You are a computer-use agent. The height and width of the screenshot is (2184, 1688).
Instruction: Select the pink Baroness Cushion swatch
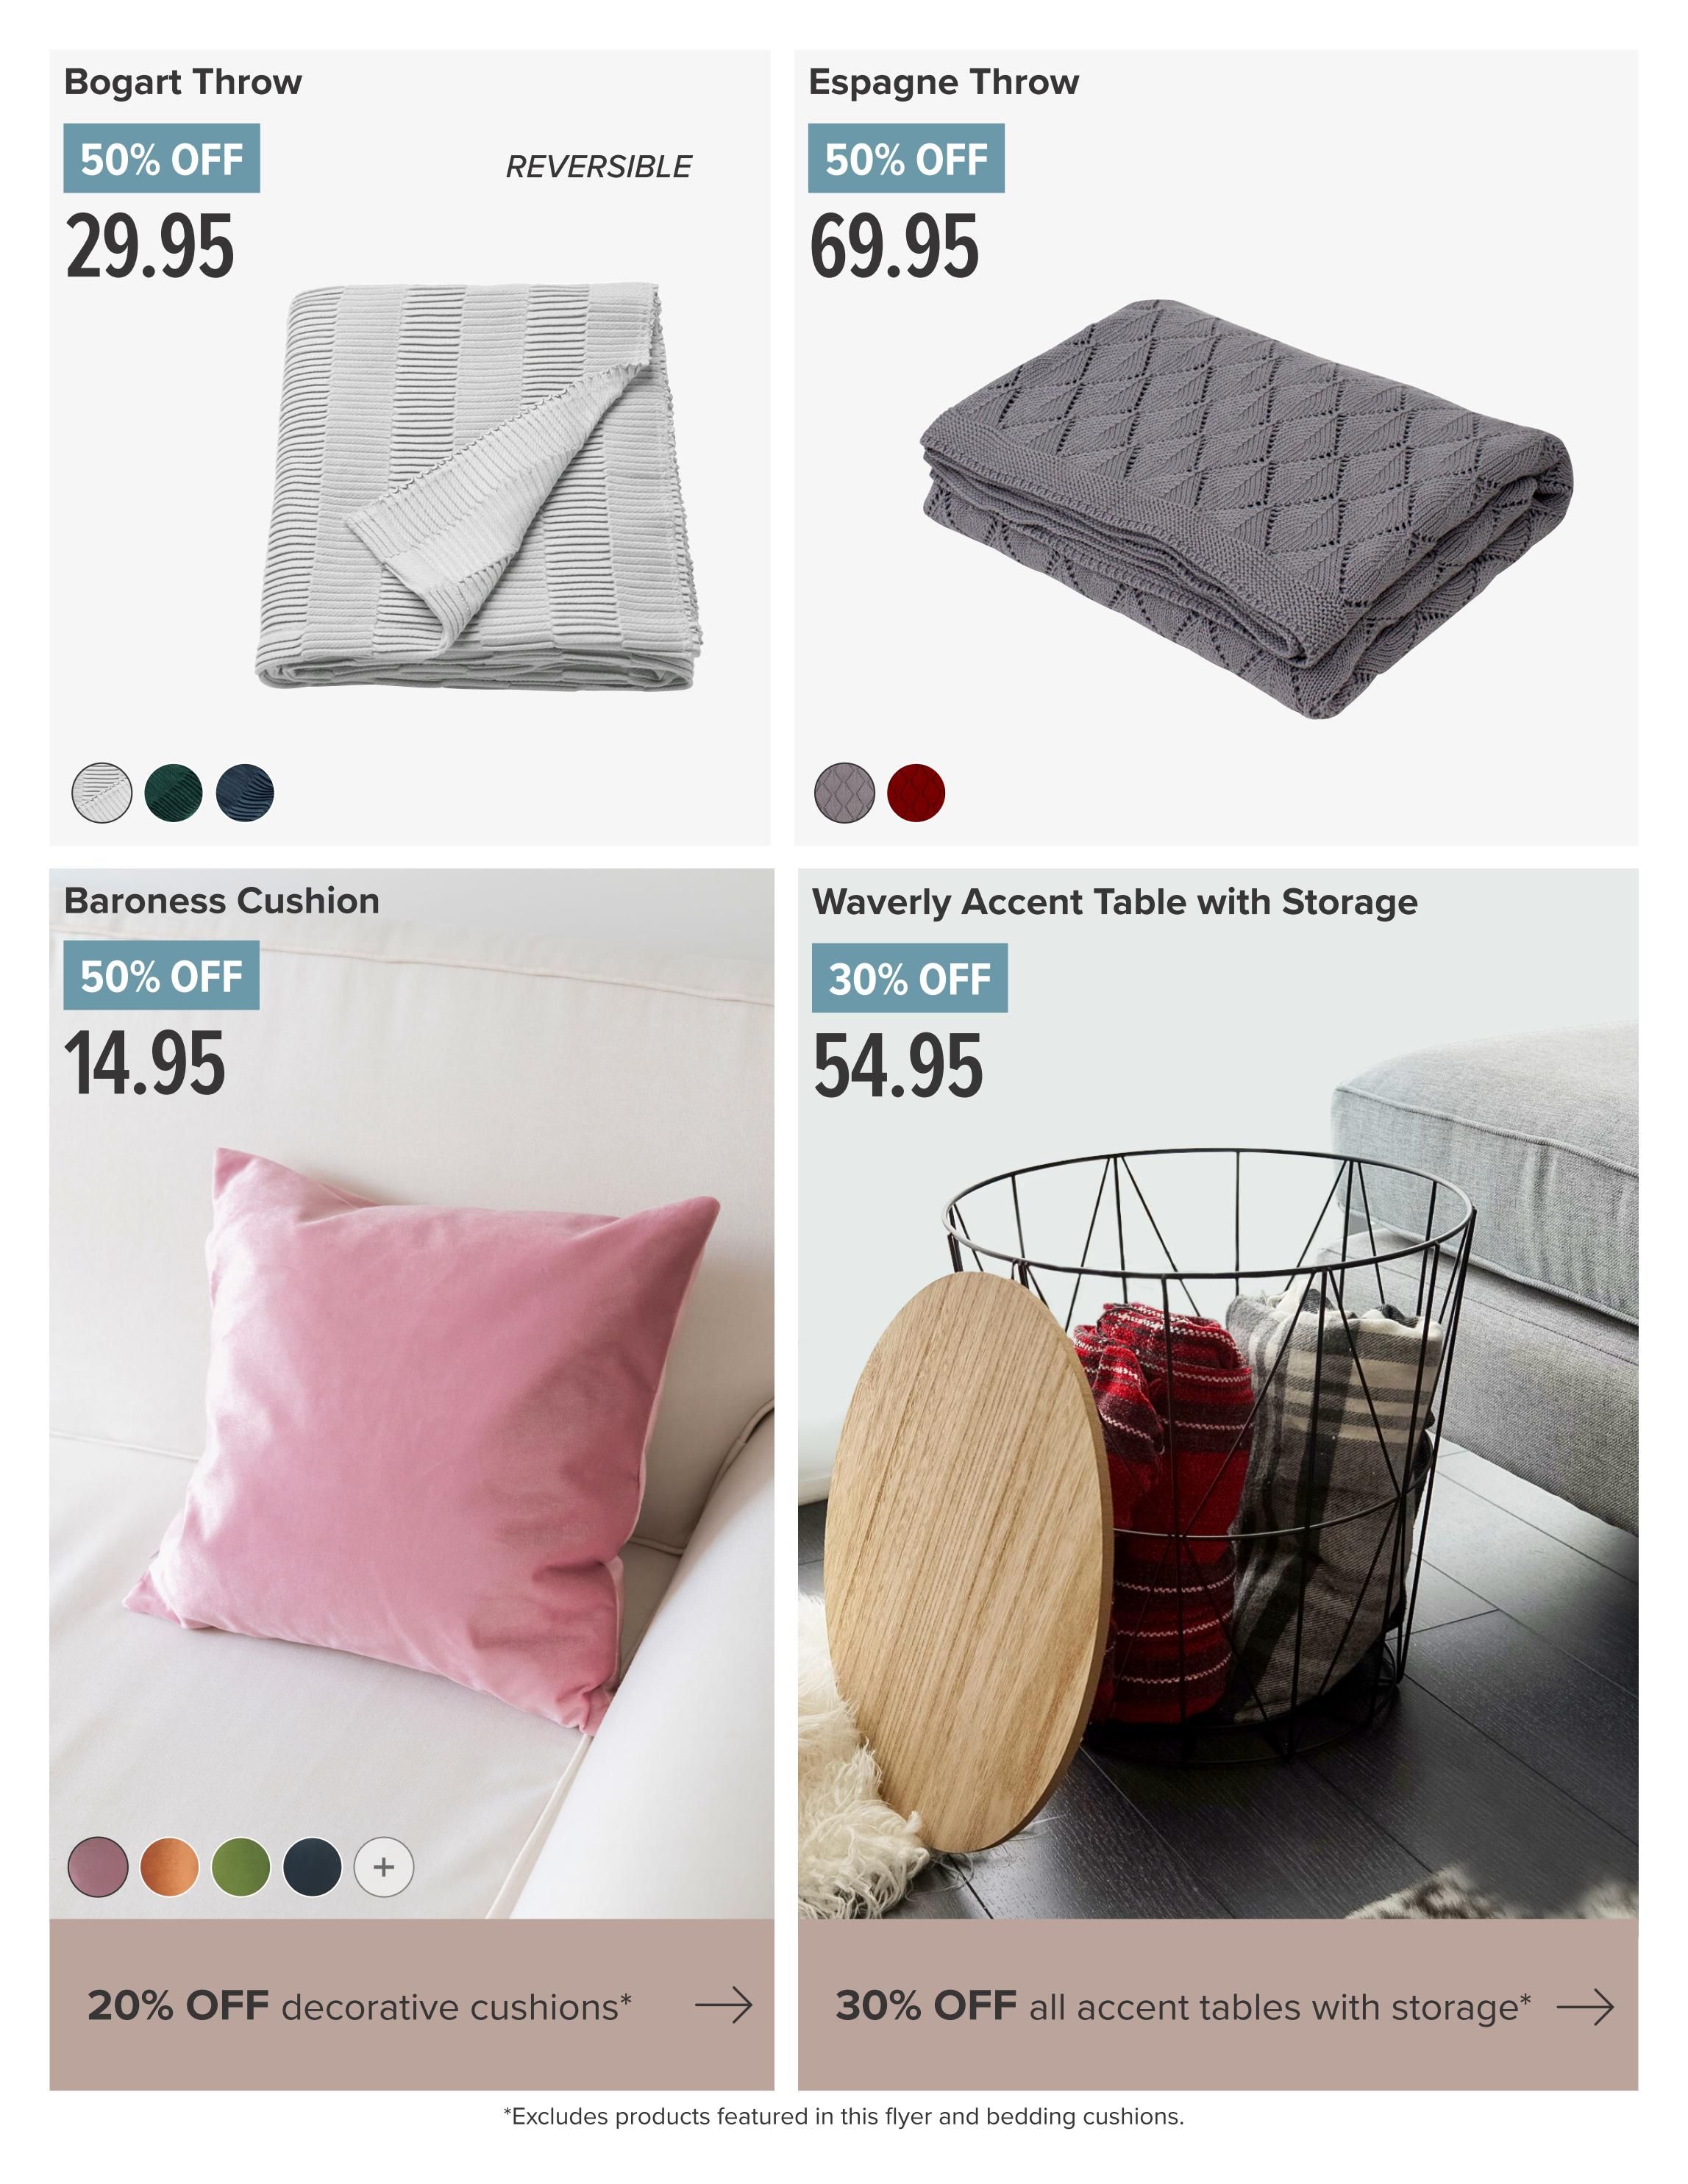(x=98, y=1866)
